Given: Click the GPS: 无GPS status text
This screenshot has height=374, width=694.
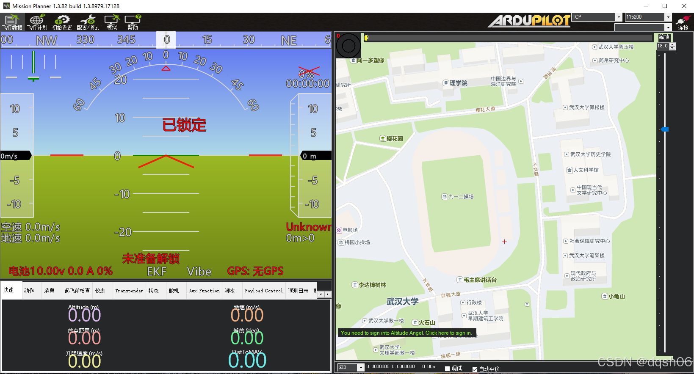Looking at the screenshot, I should [255, 271].
